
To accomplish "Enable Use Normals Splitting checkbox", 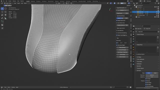I will point(117,33).
